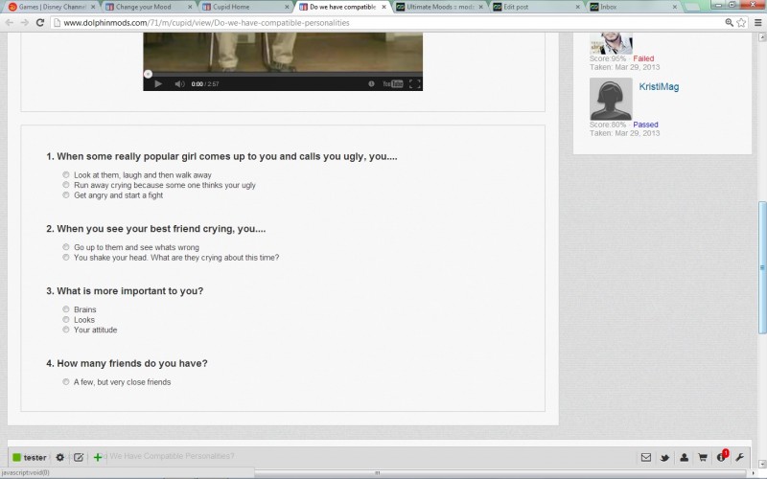The height and width of the screenshot is (479, 767).
Task: Click the Twitter bird icon in bottom toolbar
Action: (x=664, y=458)
